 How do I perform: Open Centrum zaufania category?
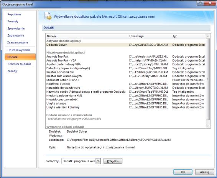coord(19,64)
